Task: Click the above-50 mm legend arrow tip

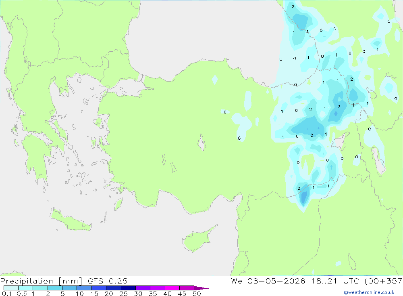Action: 201,288
